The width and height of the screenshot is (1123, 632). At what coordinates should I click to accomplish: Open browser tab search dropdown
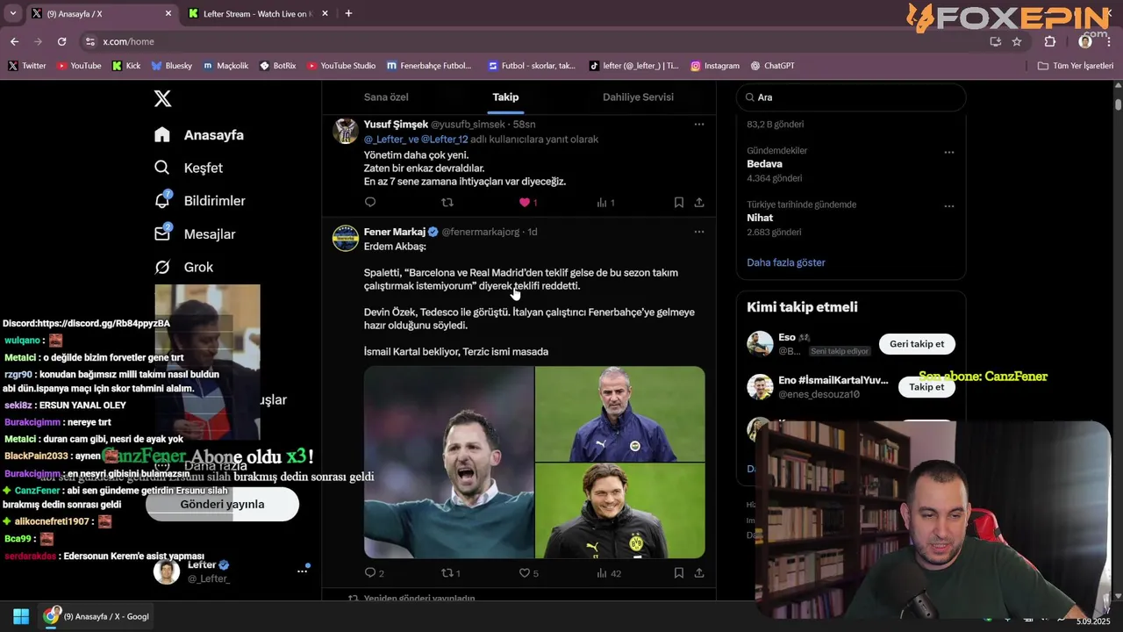(x=12, y=14)
